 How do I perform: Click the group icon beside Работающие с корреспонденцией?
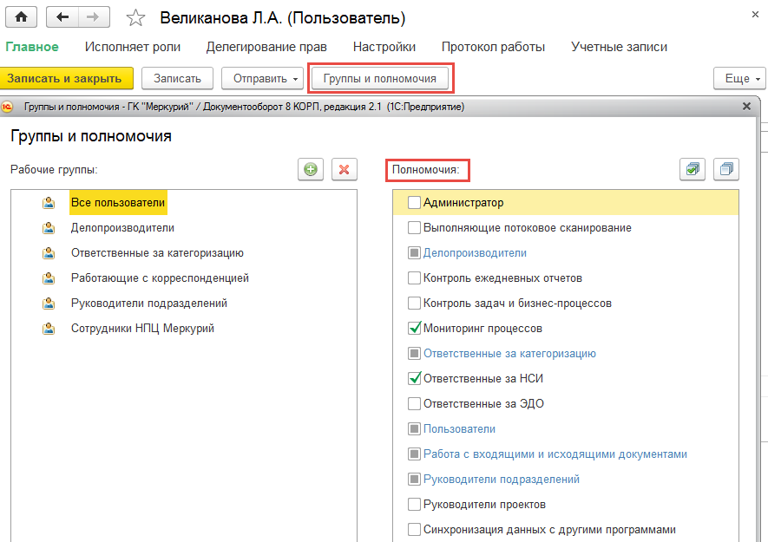pos(49,278)
